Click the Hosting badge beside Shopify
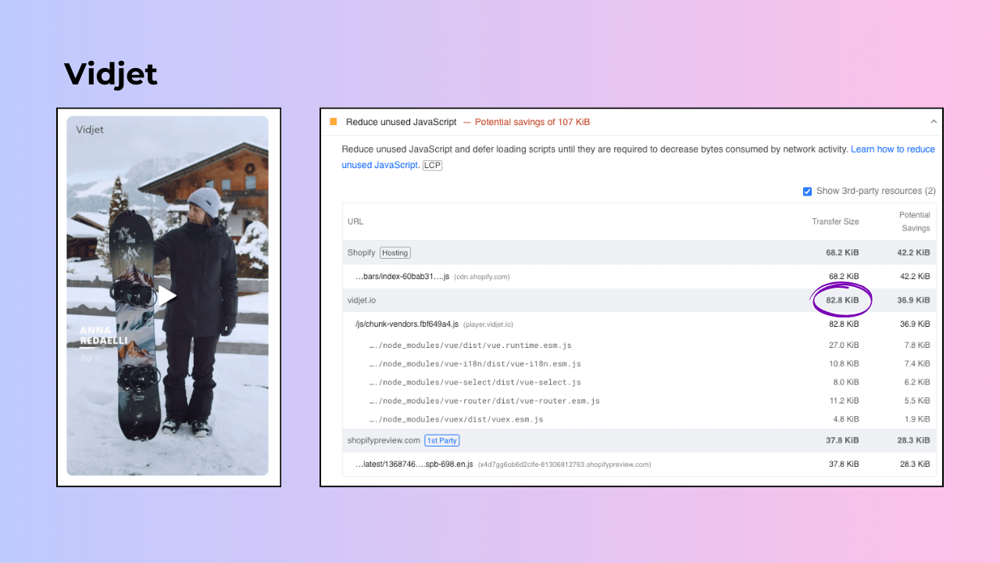 coord(395,253)
